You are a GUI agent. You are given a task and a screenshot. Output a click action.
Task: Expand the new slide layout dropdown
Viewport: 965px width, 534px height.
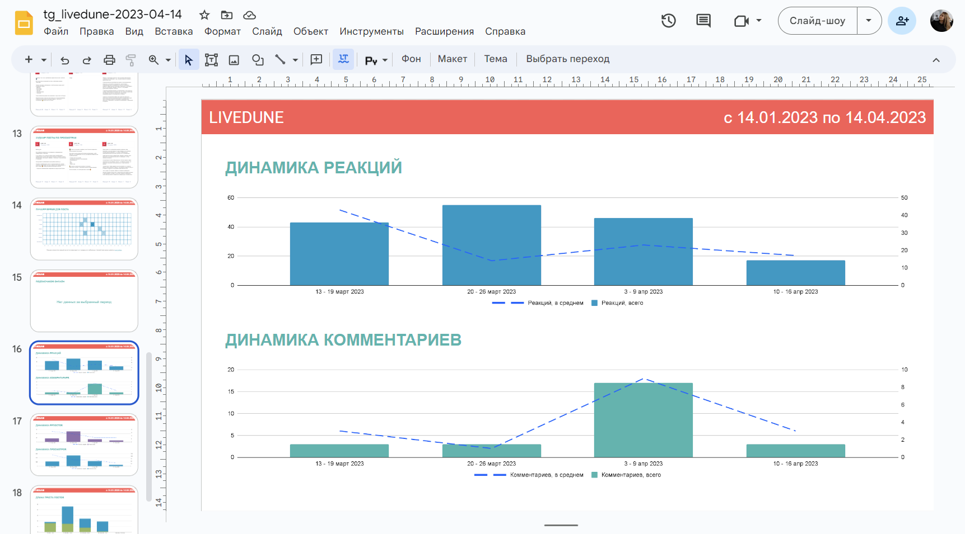pos(44,59)
